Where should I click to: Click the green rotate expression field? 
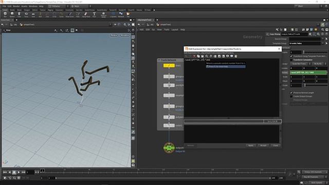click(308, 72)
